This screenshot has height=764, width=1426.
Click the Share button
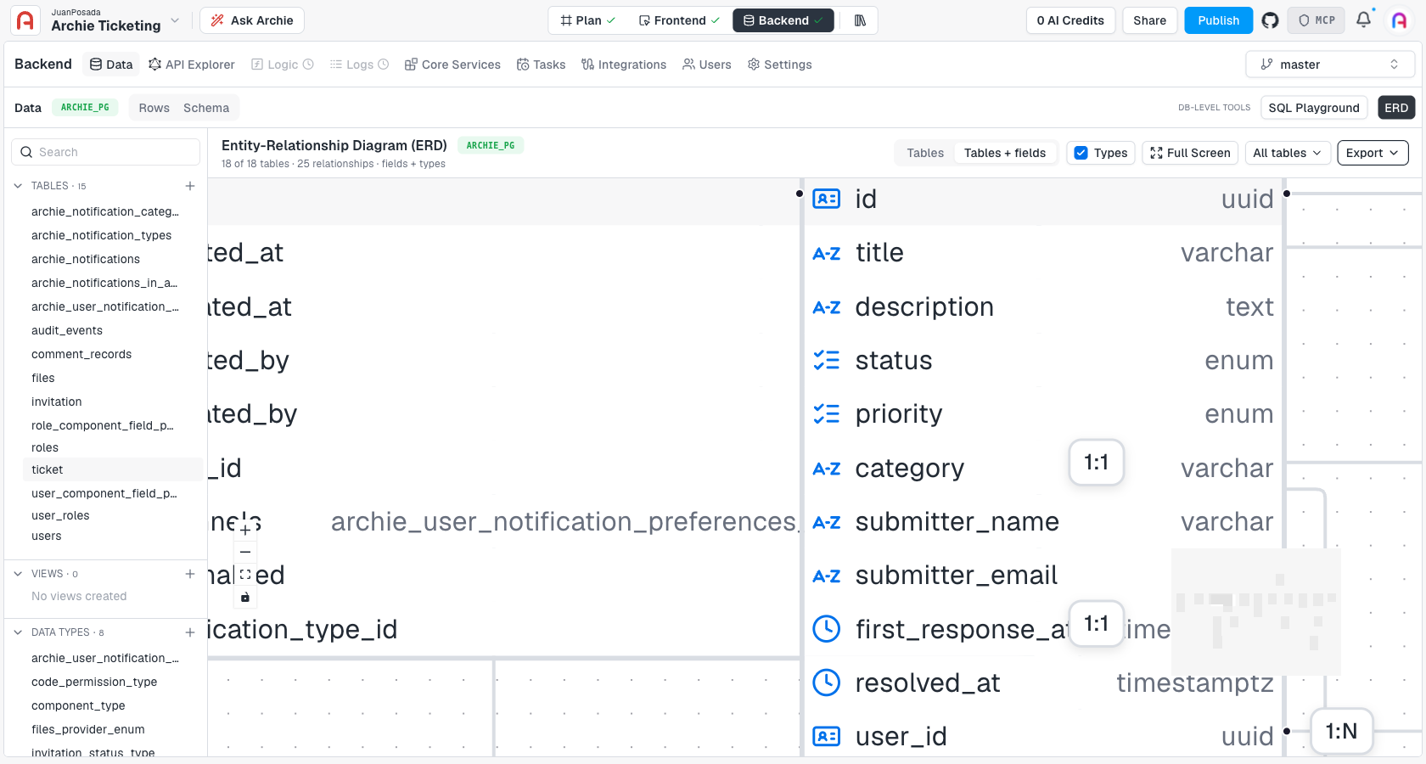pos(1149,20)
